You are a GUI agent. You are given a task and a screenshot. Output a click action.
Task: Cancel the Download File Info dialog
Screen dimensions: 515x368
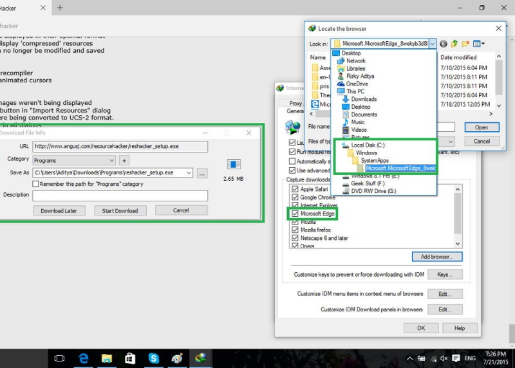pyautogui.click(x=182, y=210)
